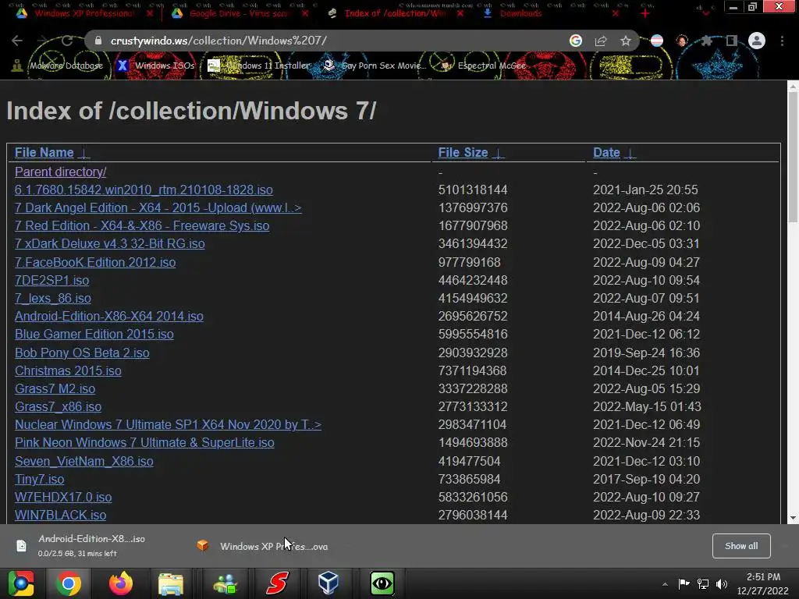Click the Start button on the taskbar

[21, 583]
